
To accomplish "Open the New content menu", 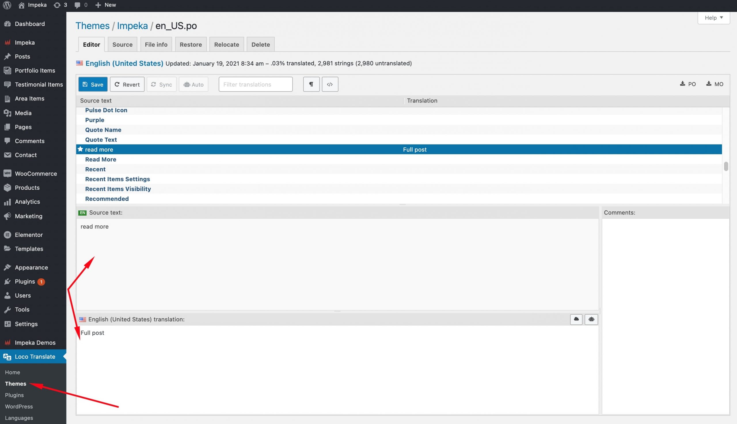I will 105,5.
